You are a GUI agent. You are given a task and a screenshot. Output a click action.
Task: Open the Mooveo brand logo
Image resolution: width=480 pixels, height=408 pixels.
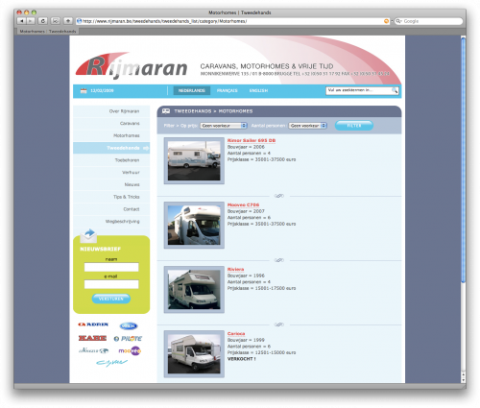[130, 350]
